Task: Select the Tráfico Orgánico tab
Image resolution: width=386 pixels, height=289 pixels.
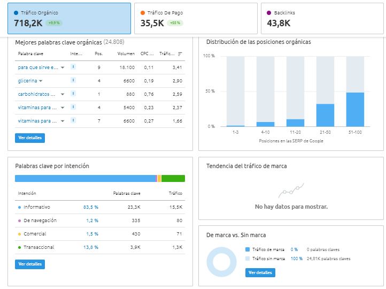Action: click(x=69, y=19)
